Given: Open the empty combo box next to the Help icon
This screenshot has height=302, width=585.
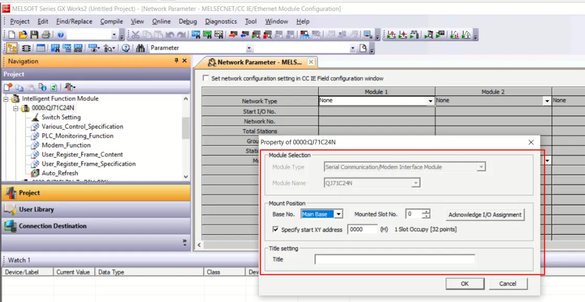Looking at the screenshot, I should [x=114, y=35].
